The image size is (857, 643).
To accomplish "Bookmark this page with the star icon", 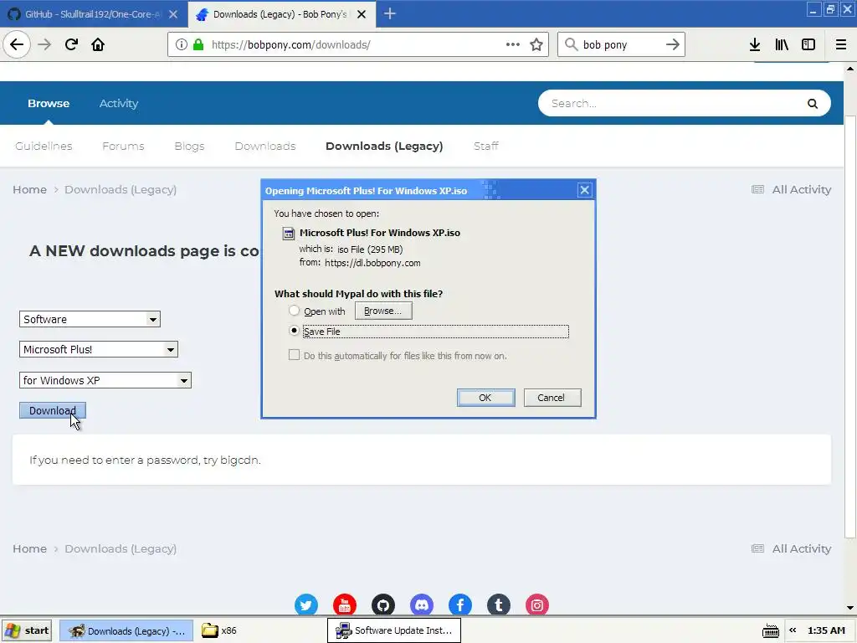I will (x=536, y=44).
